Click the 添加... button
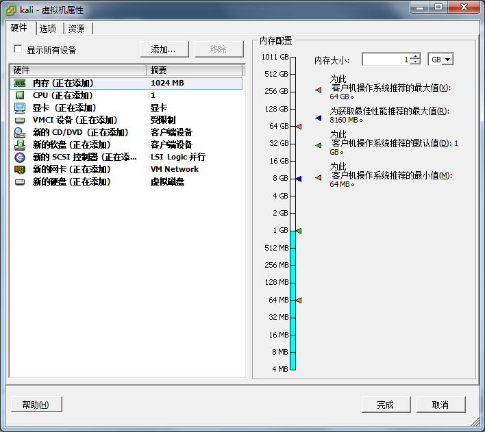This screenshot has width=485, height=432. (164, 49)
